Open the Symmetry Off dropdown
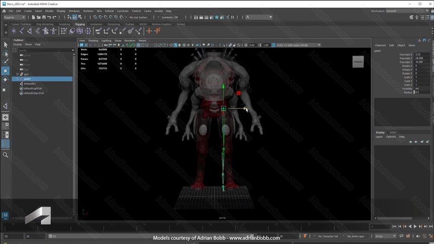This screenshot has height=244, width=434. [171, 17]
